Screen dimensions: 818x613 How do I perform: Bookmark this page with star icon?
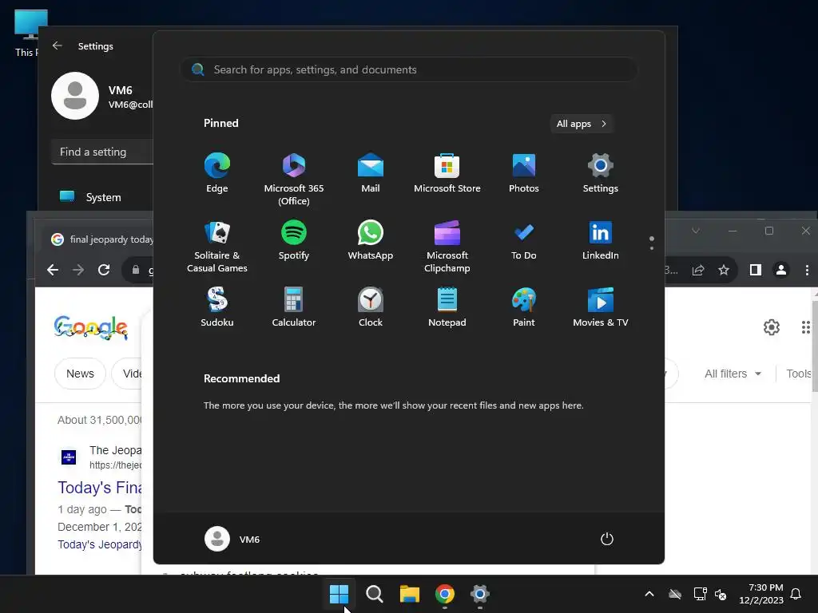[x=724, y=270]
